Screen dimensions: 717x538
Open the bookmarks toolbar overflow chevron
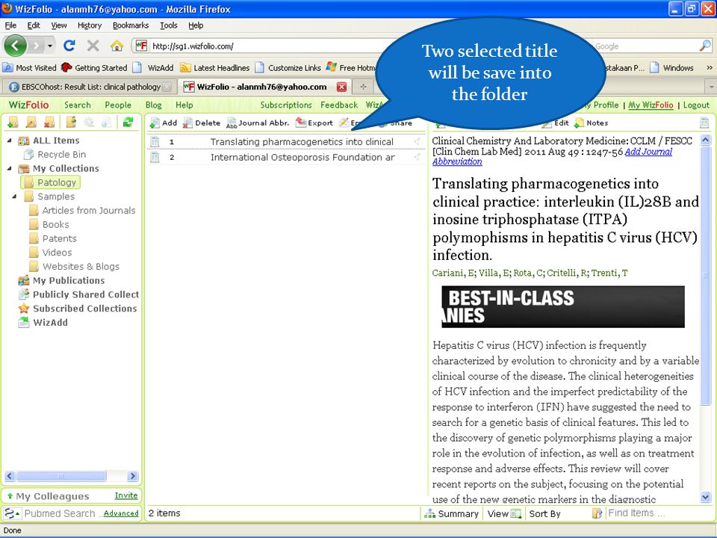(x=710, y=68)
